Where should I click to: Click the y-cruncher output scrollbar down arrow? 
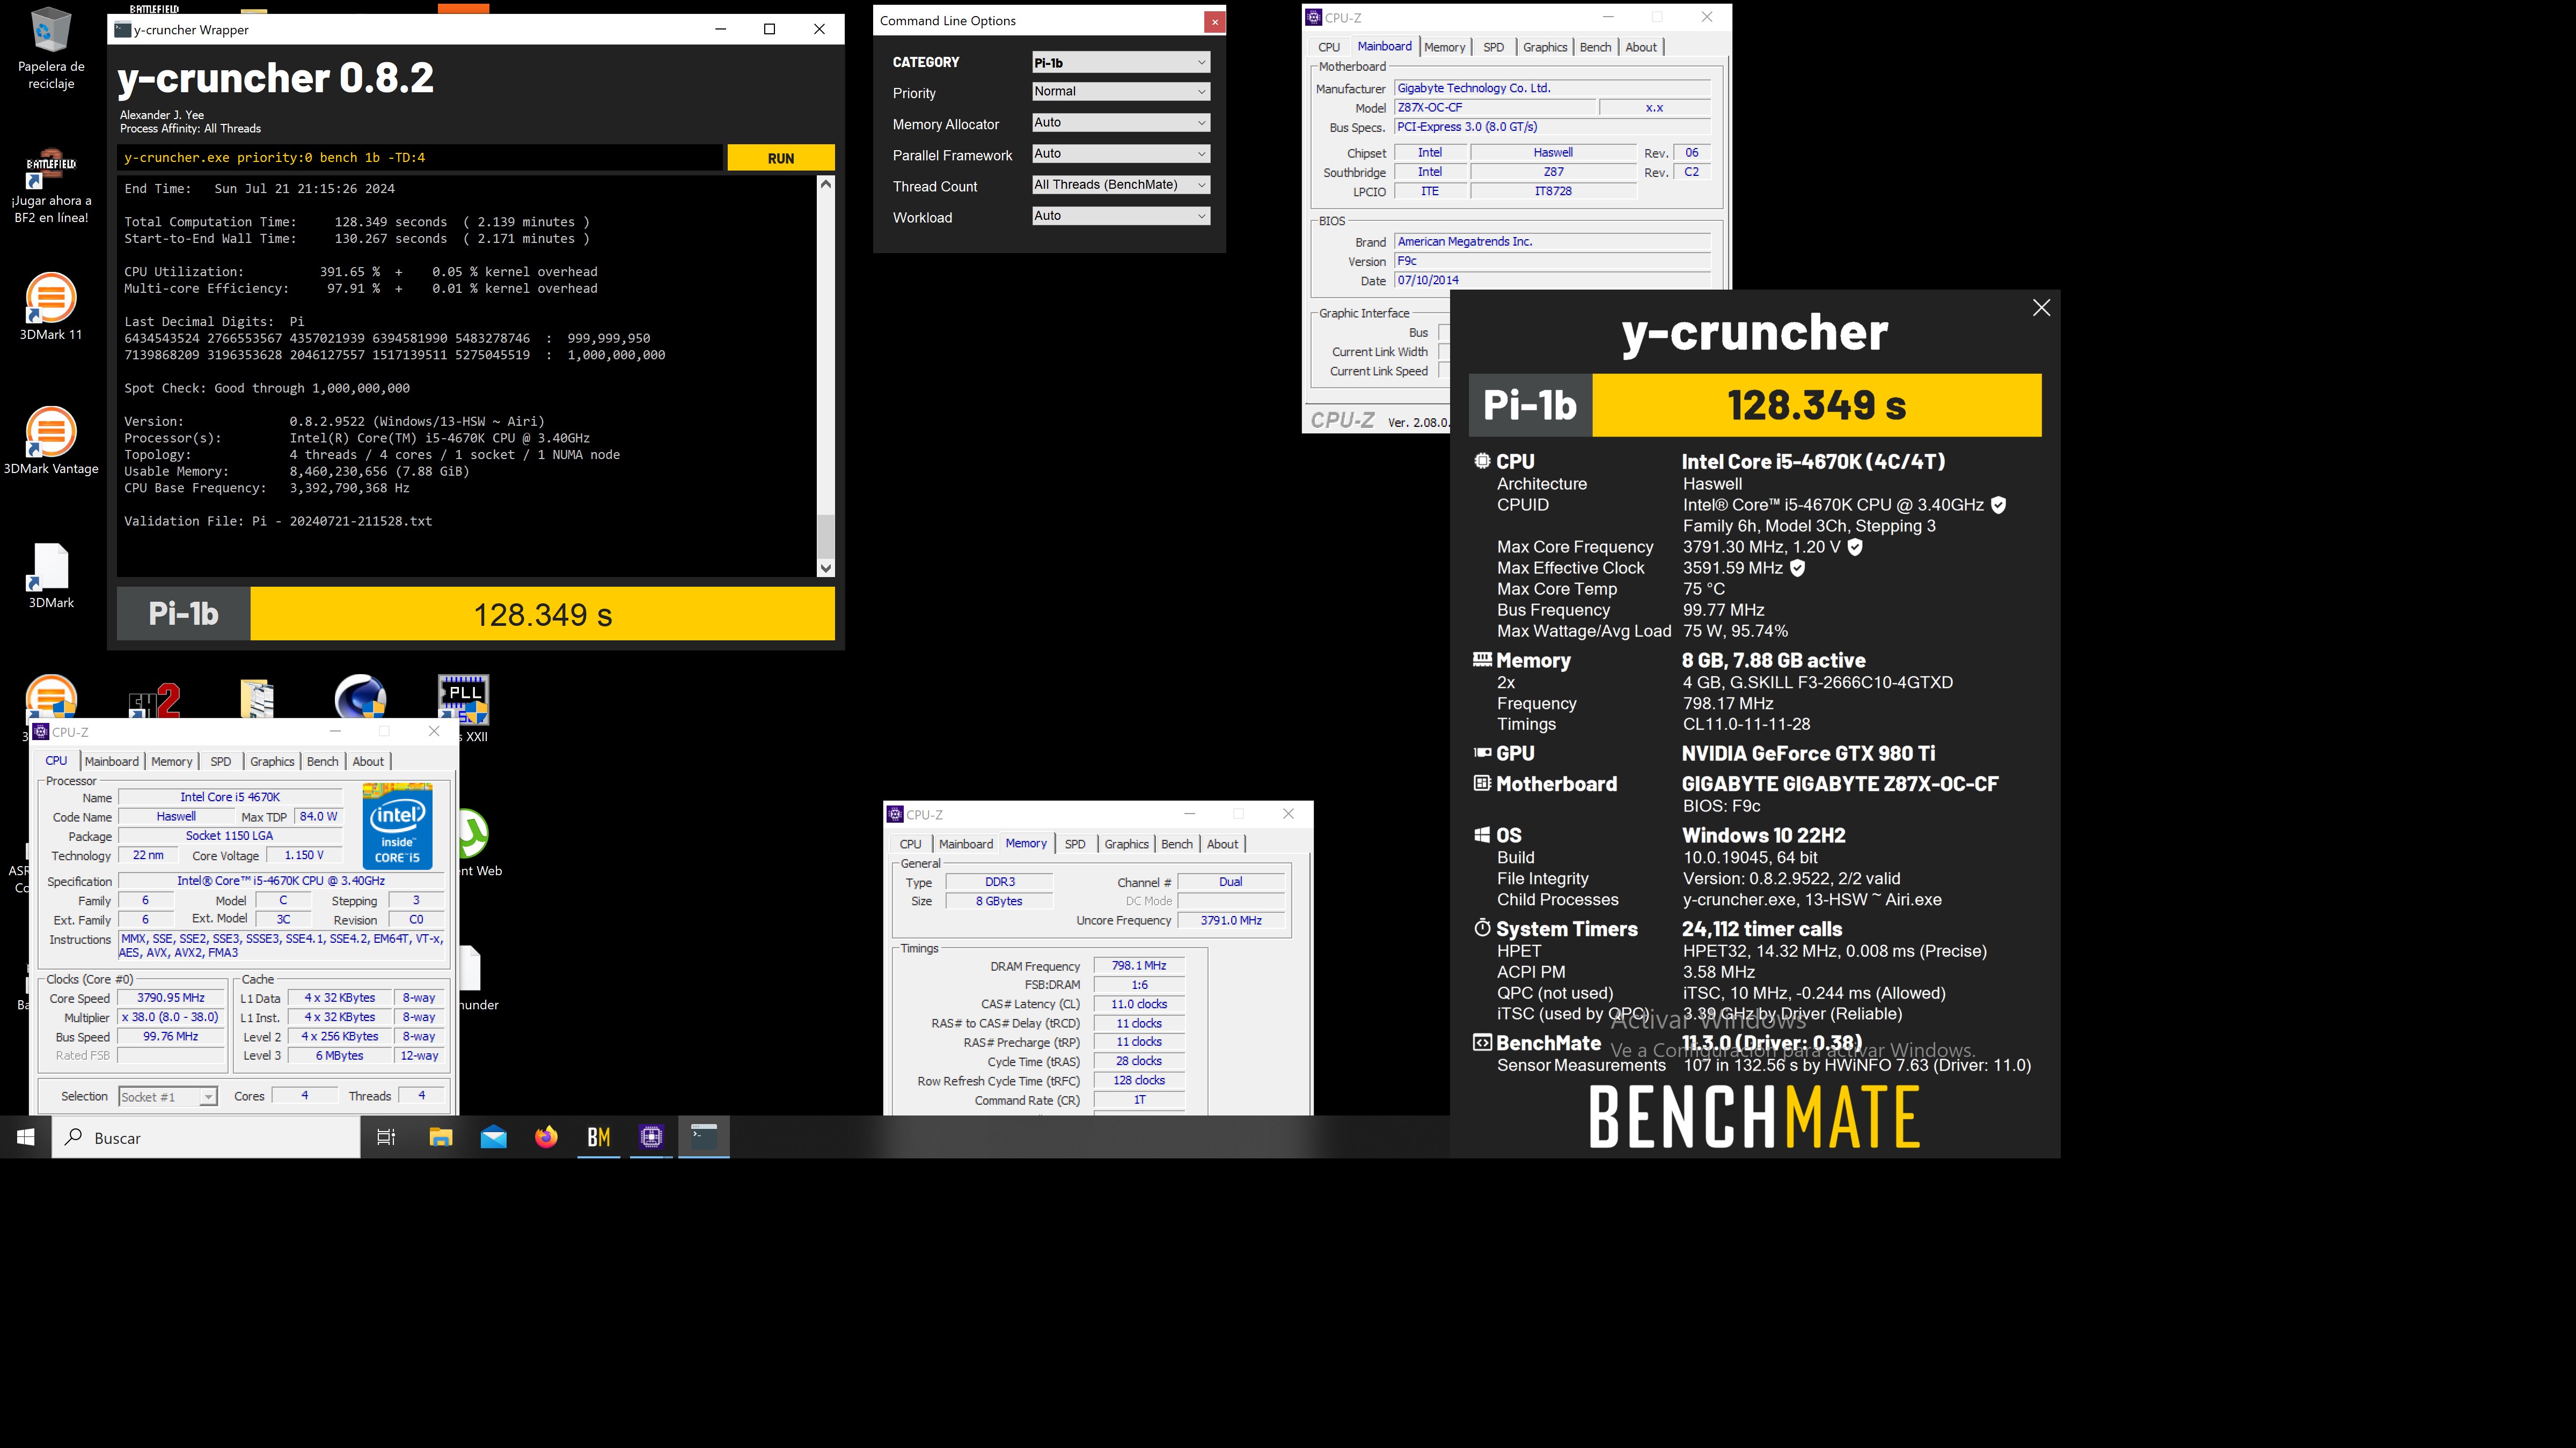click(825, 567)
